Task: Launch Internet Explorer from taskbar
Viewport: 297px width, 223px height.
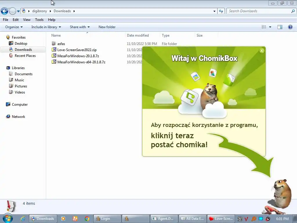Action: (23, 219)
